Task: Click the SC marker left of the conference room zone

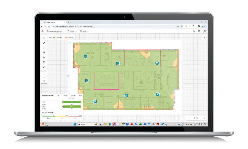Action: [87, 81]
